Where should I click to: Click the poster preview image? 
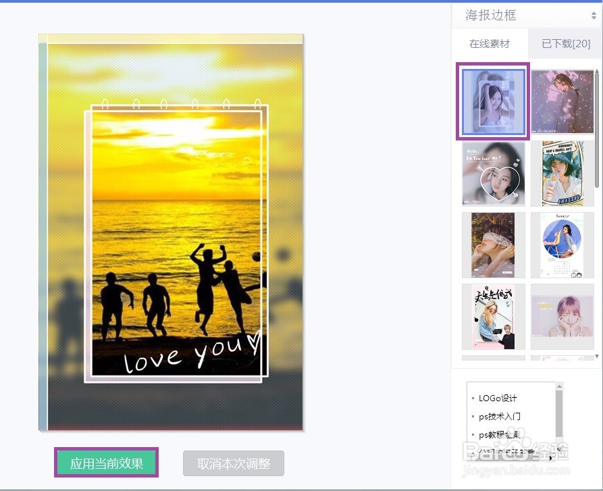(x=171, y=232)
